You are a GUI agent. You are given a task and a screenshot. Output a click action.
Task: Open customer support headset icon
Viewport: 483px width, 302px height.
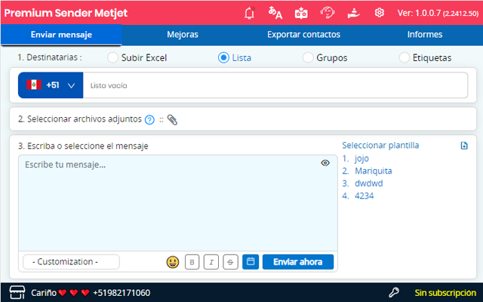click(327, 13)
